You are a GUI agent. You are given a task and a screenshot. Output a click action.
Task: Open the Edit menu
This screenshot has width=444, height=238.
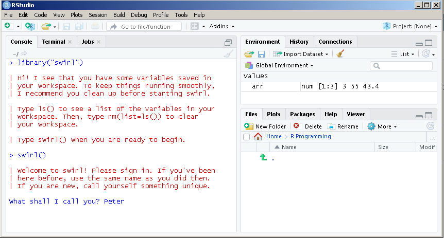[x=23, y=15]
